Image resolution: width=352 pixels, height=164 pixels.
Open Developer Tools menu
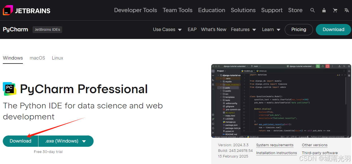pos(135,10)
